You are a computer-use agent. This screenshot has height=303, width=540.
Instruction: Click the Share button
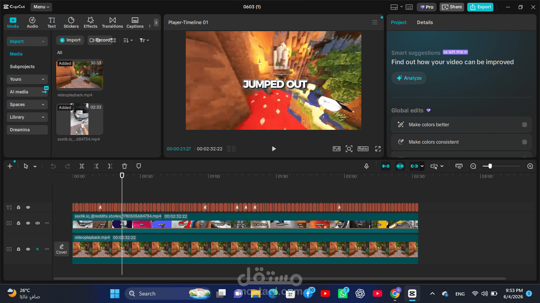coord(452,7)
